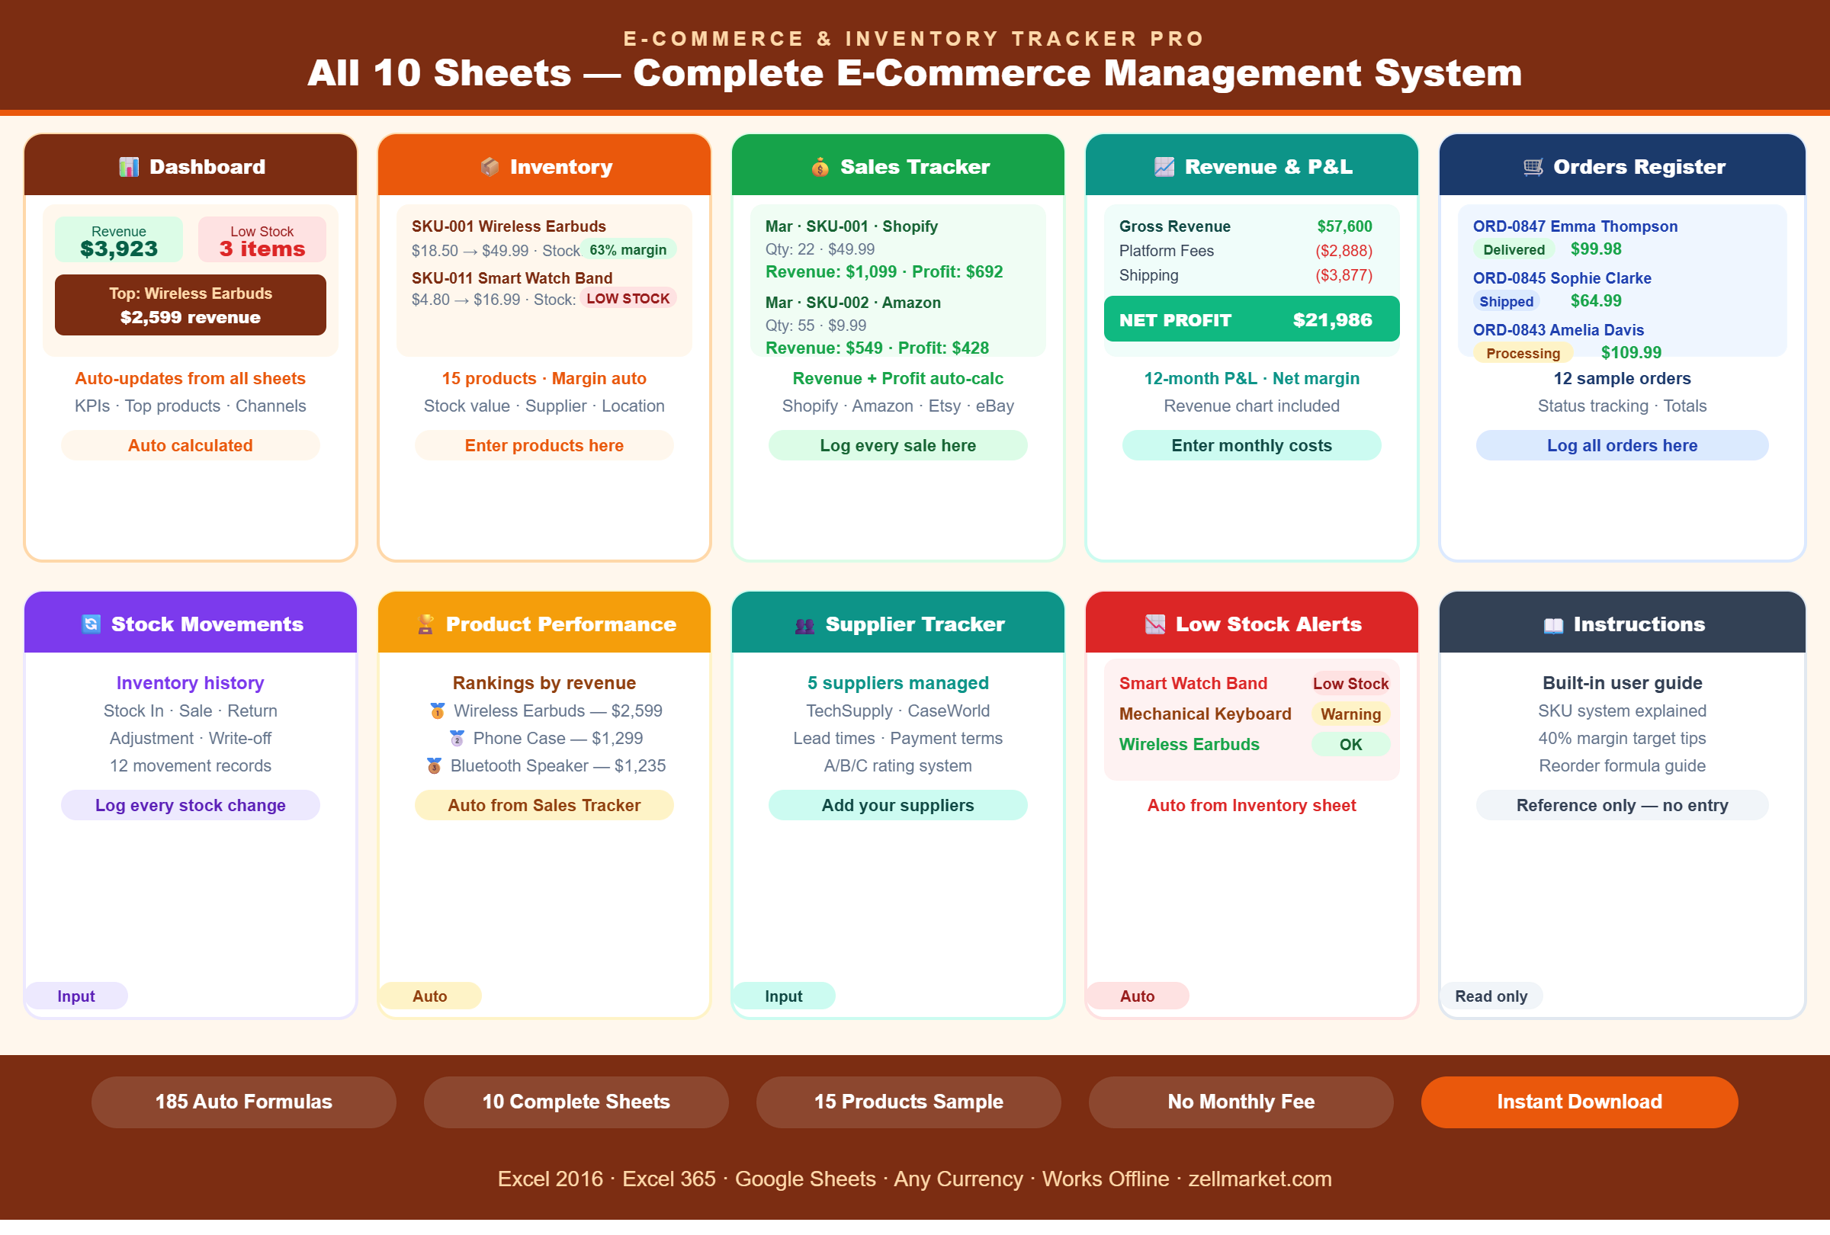Click the green NET PROFIT bar
Image resolution: width=1830 pixels, height=1235 pixels.
click(x=1250, y=319)
